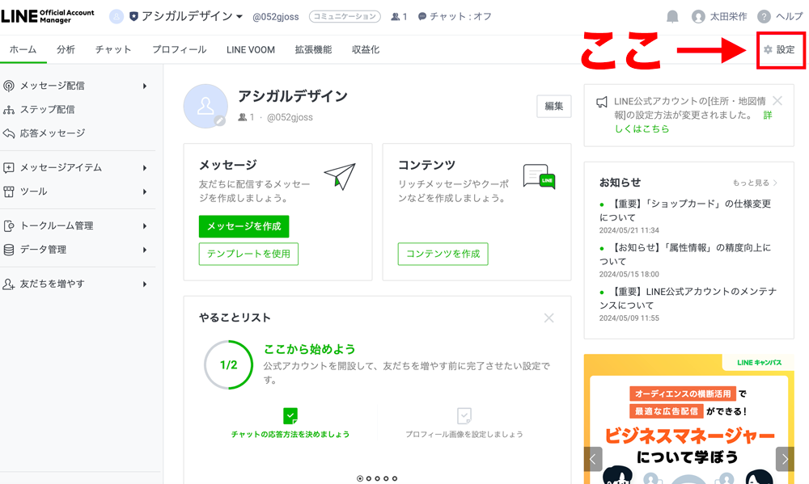
Task: Go to the チャット tab
Action: (113, 49)
